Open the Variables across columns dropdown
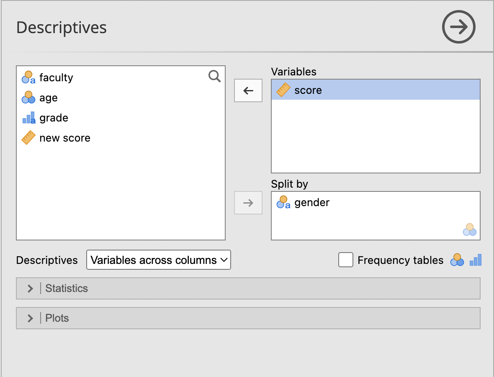The image size is (494, 377). coord(158,260)
